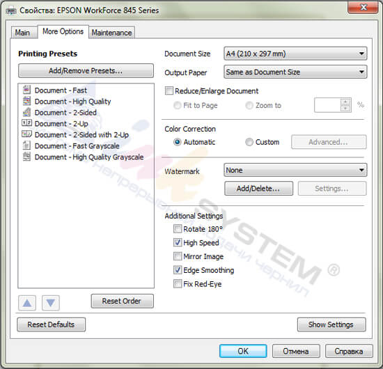Switch to the Maintenance tab
This screenshot has height=369, width=383.
(x=111, y=33)
